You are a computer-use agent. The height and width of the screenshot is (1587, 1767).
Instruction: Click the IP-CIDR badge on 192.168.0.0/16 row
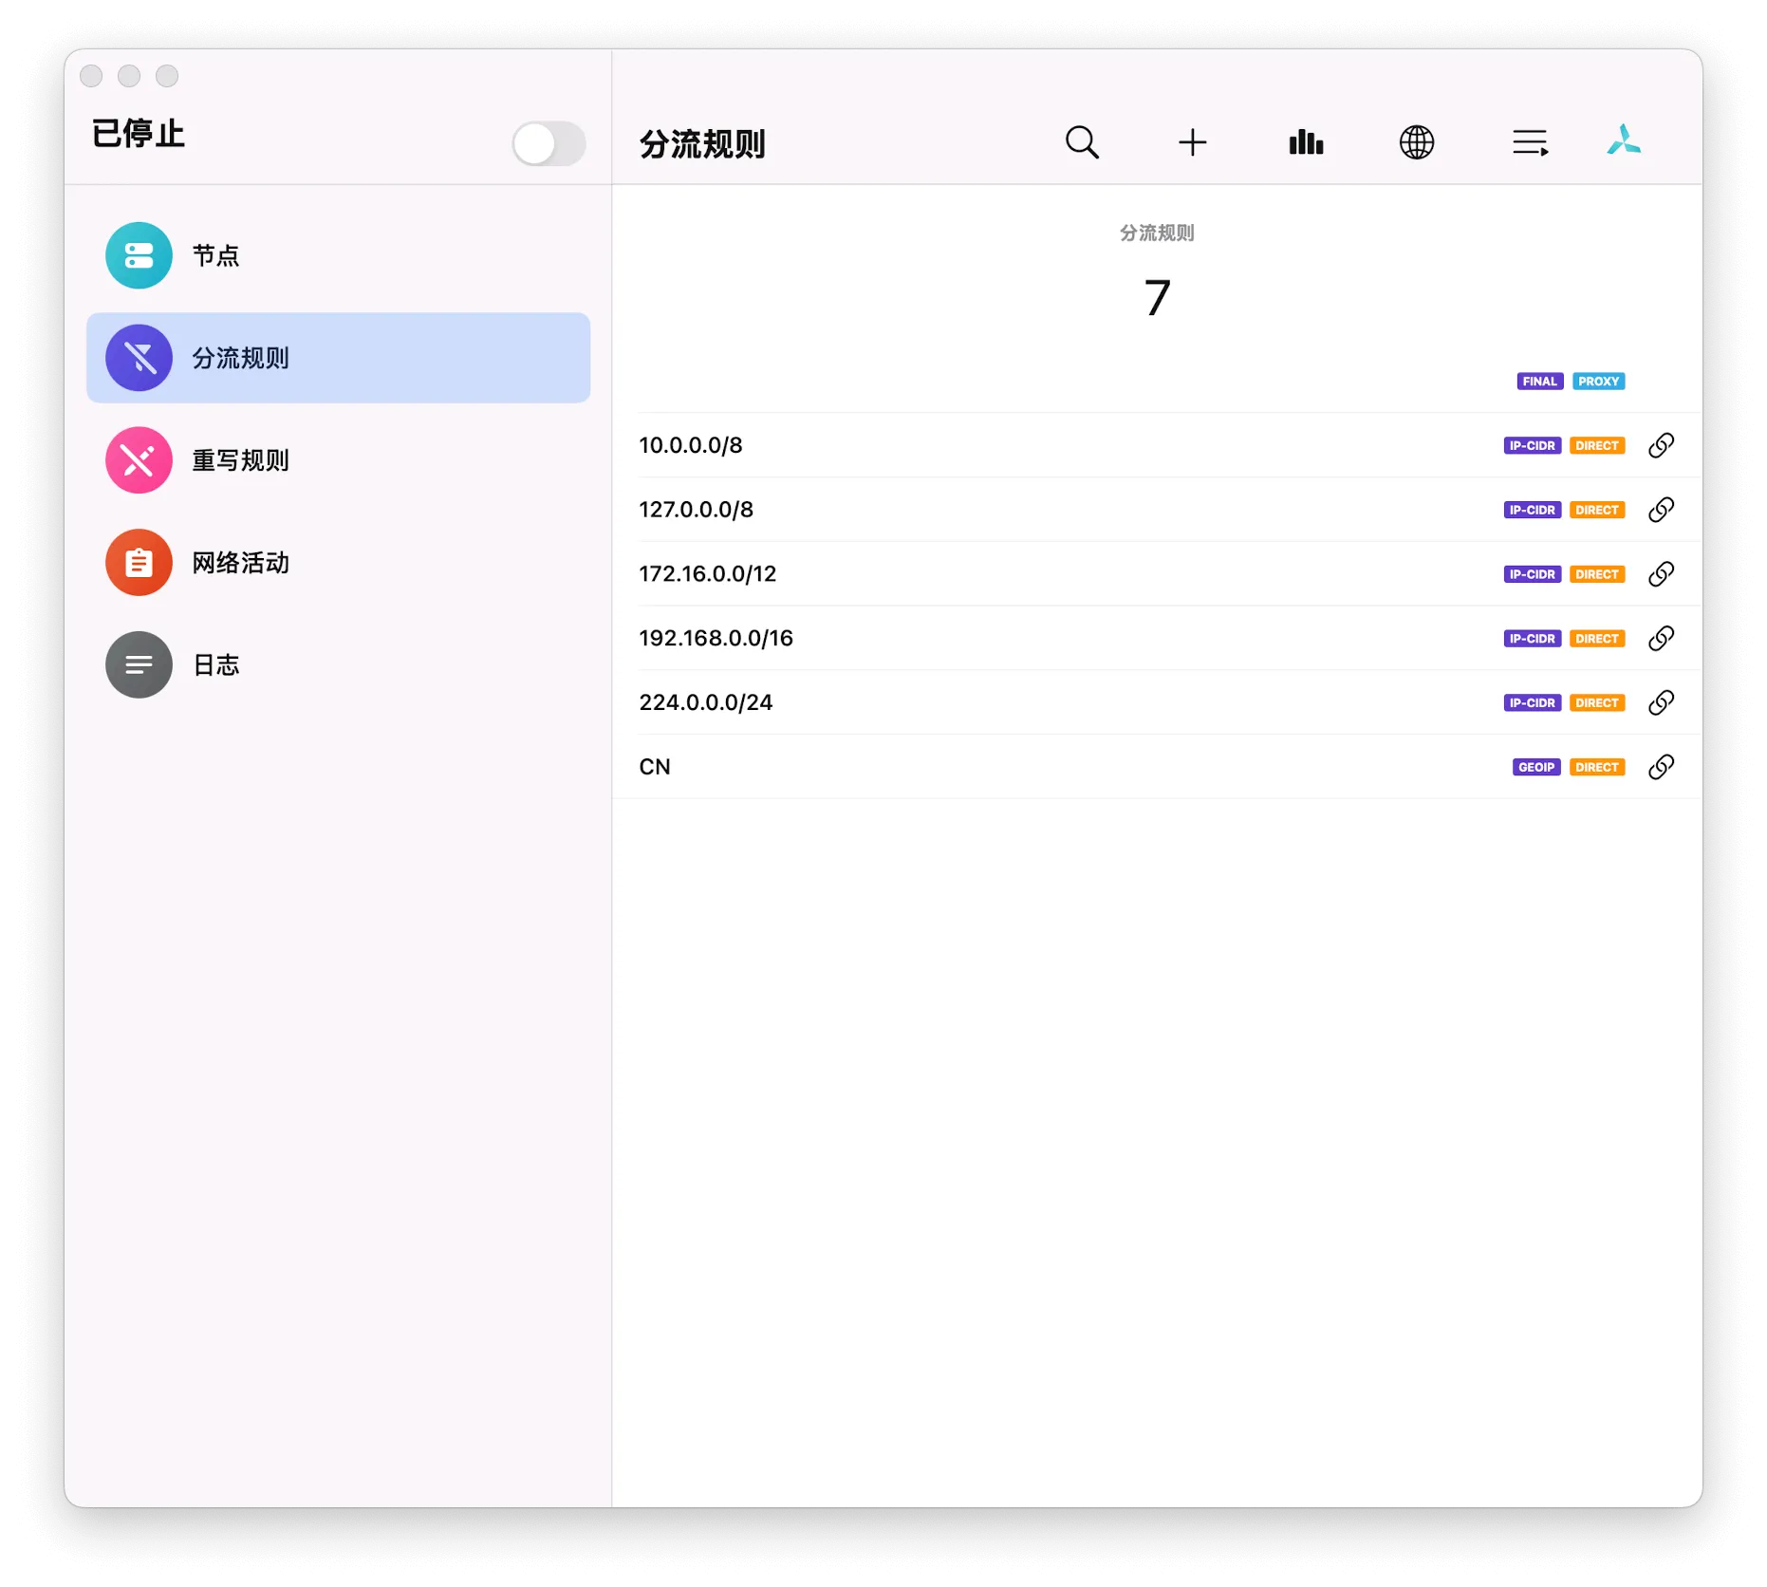tap(1532, 638)
